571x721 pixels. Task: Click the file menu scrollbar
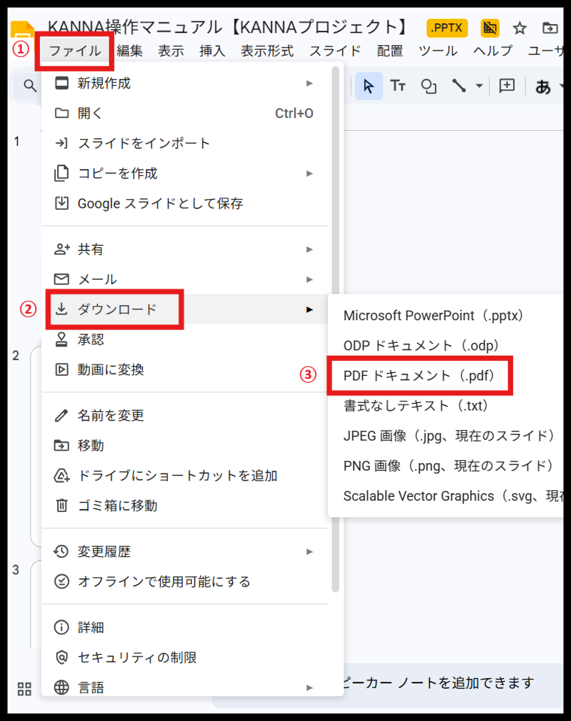point(336,329)
